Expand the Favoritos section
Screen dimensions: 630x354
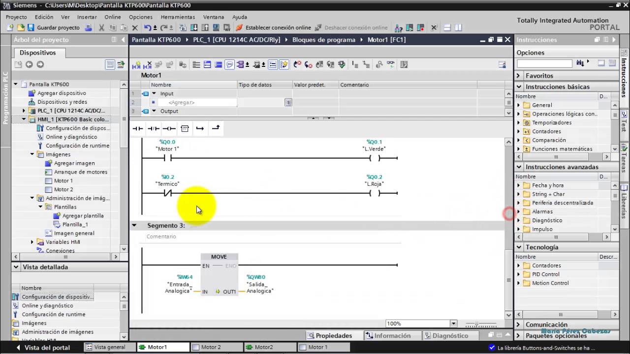[518, 76]
